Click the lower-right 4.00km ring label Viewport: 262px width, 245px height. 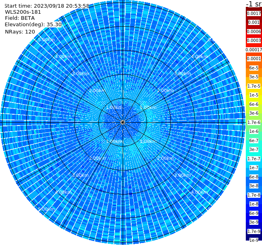click(x=199, y=192)
